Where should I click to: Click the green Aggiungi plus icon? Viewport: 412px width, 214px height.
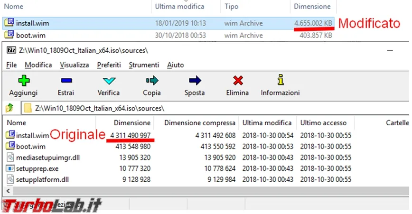[x=24, y=81]
